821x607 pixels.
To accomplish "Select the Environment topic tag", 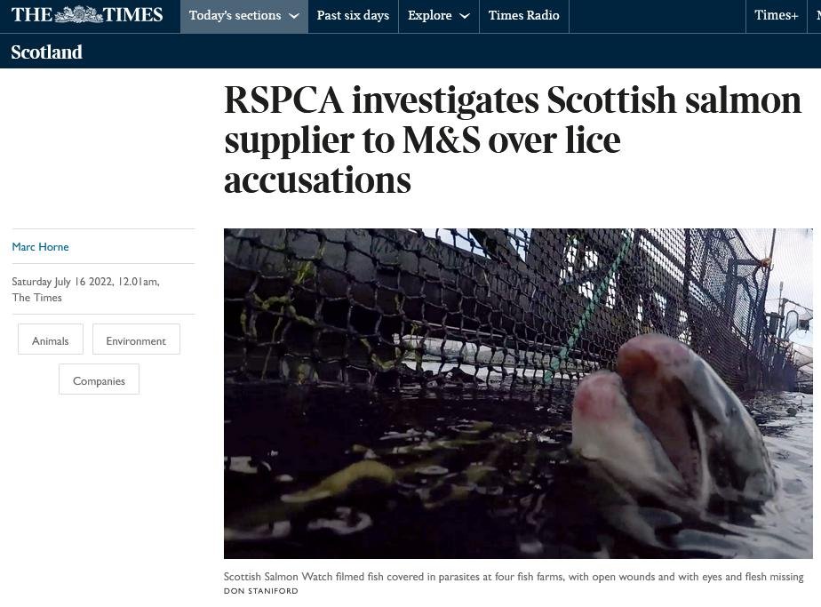I will (x=136, y=339).
